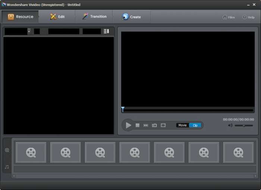Click the Help button
Viewport: 261px width, 190px height.
coord(248,17)
